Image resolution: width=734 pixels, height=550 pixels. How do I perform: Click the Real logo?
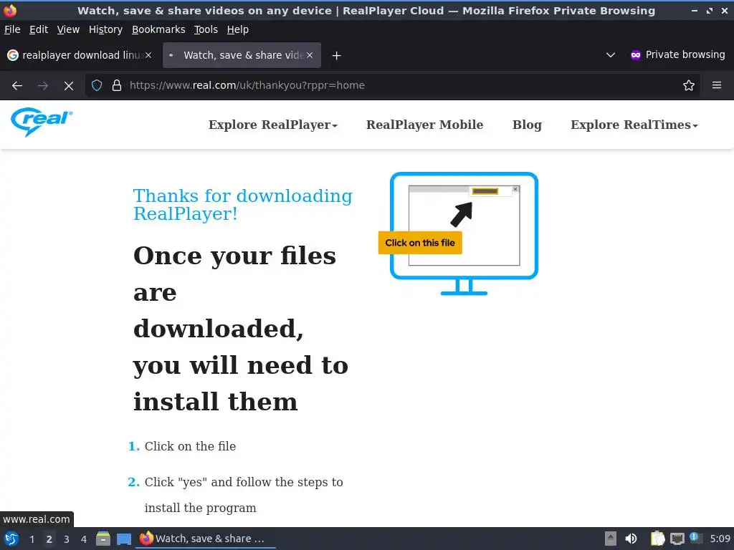click(42, 122)
